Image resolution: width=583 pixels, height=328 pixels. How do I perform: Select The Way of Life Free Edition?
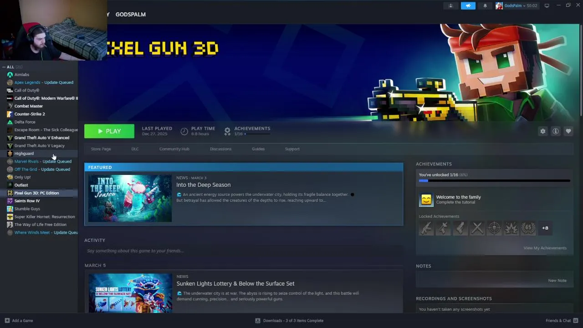point(40,225)
